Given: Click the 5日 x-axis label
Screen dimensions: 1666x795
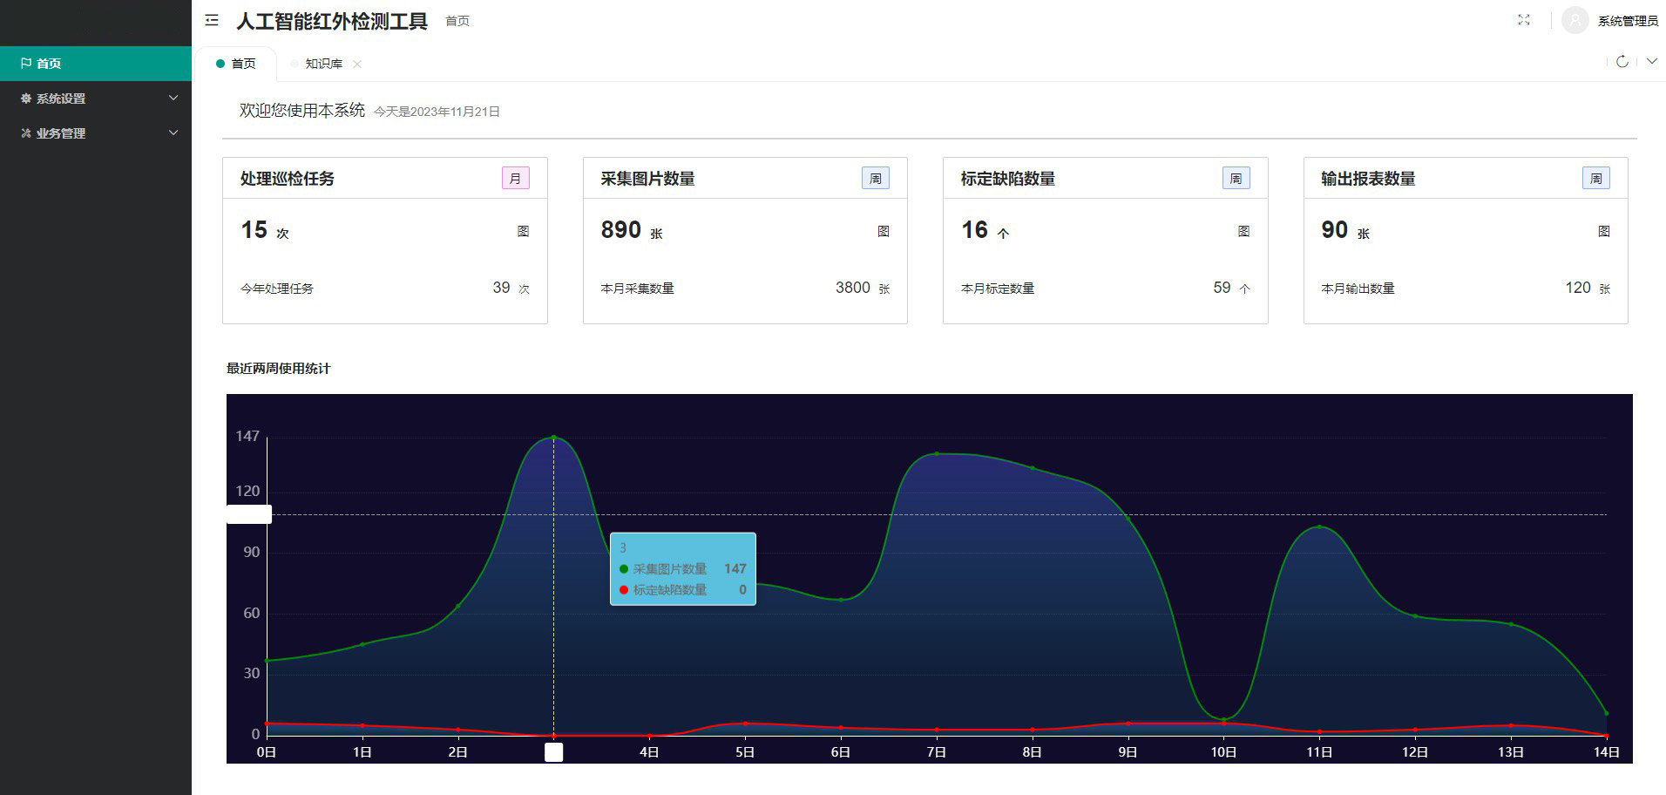Looking at the screenshot, I should 745,752.
